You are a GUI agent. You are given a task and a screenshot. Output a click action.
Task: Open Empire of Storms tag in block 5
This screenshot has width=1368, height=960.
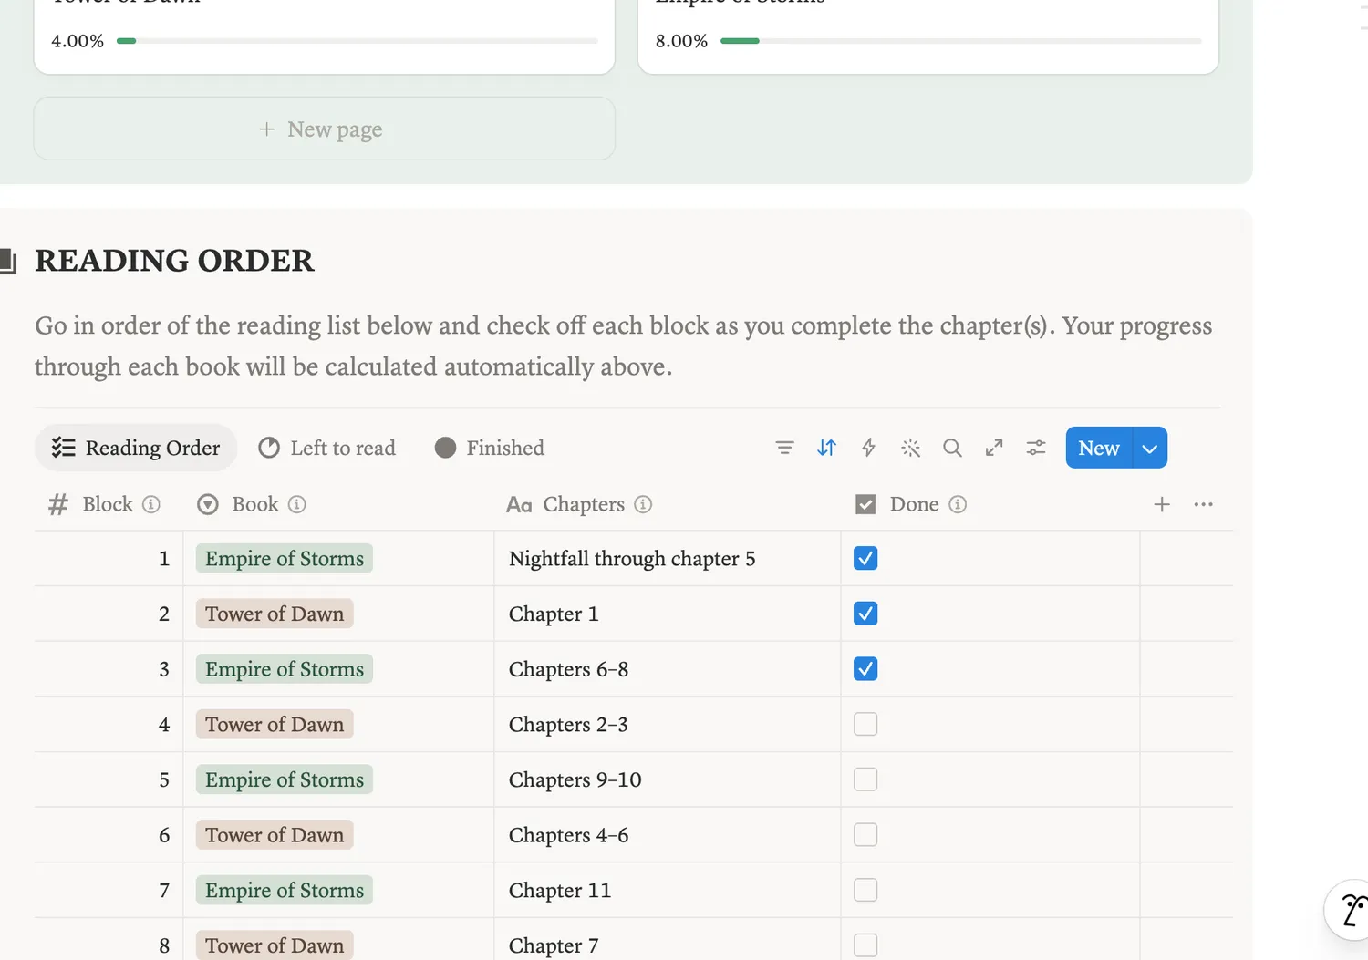click(285, 779)
